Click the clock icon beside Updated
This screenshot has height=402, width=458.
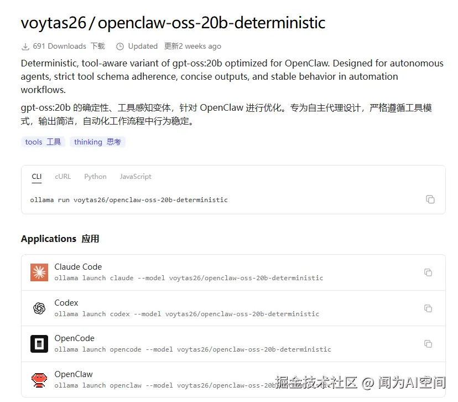pos(120,47)
